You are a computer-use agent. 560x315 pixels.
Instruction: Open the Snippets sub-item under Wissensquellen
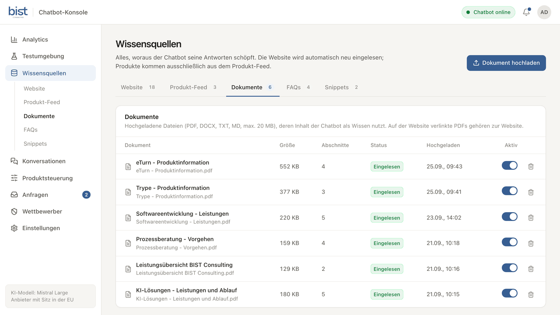(35, 143)
